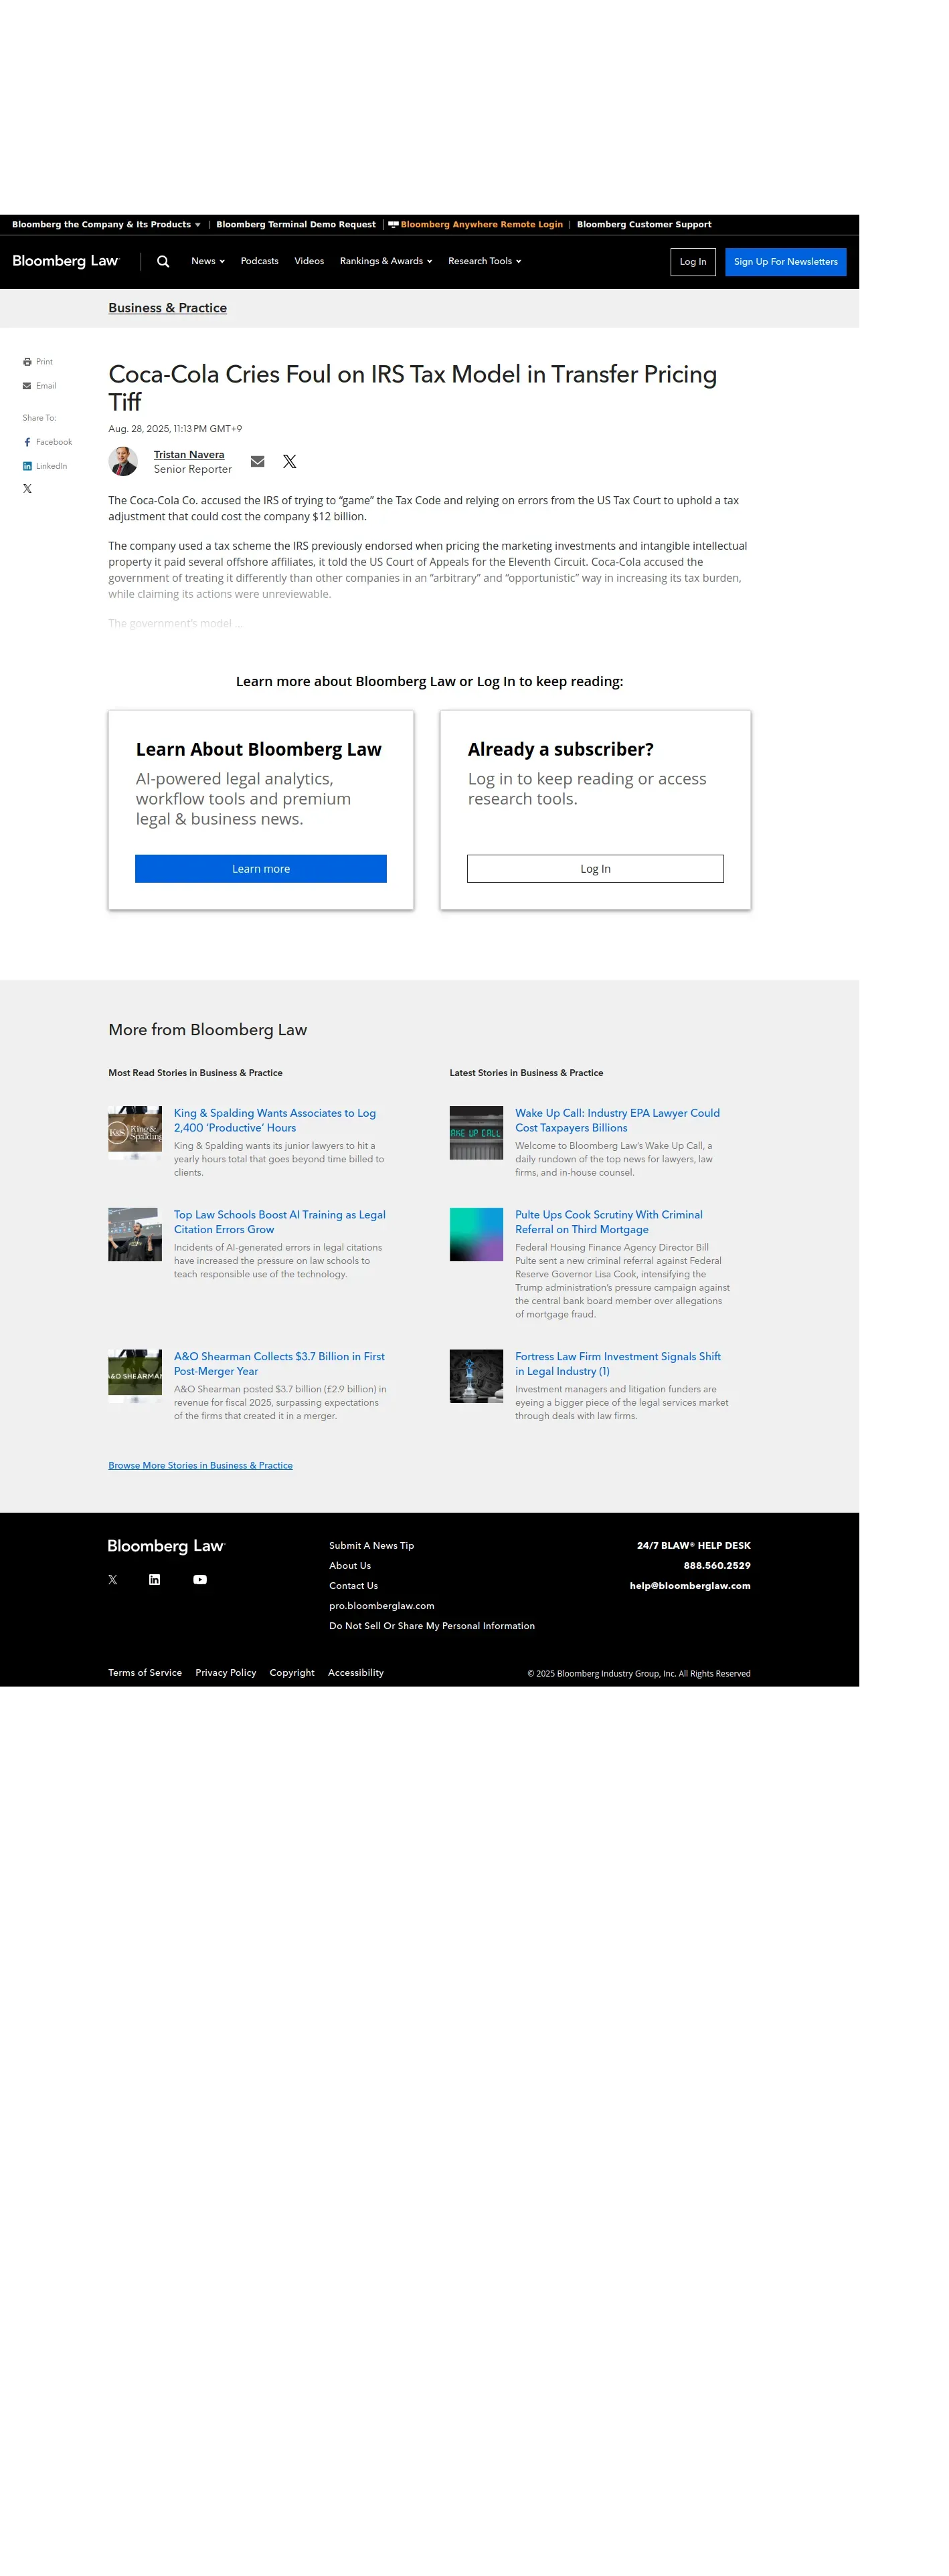949x2576 pixels.
Task: Expand Research Tools dropdown
Action: tap(485, 261)
